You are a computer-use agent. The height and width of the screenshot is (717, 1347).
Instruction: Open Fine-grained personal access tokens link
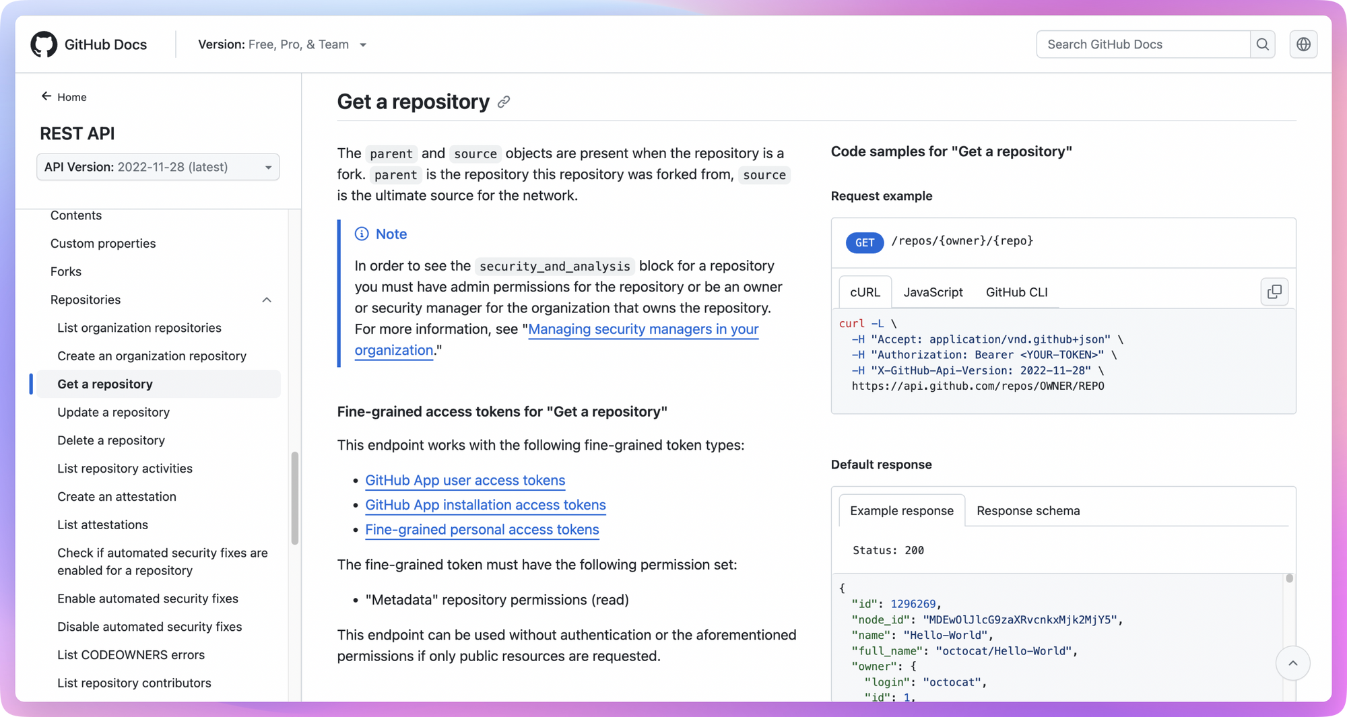[482, 529]
